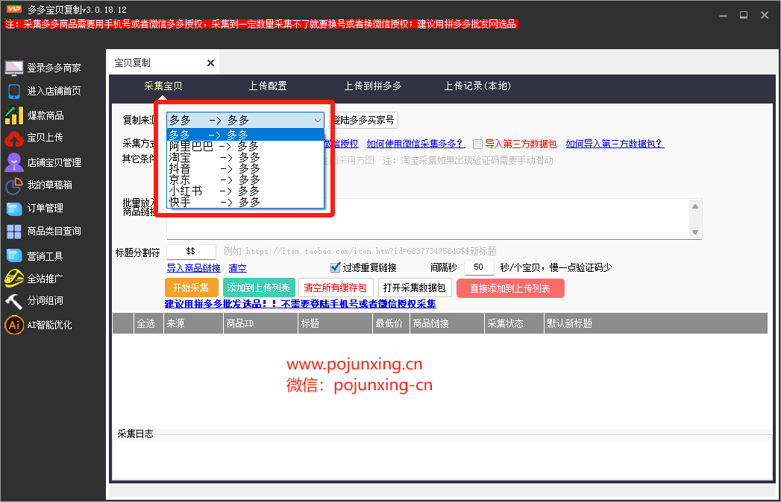The width and height of the screenshot is (781, 502).
Task: Click the 全选 column header
Action: [x=148, y=323]
